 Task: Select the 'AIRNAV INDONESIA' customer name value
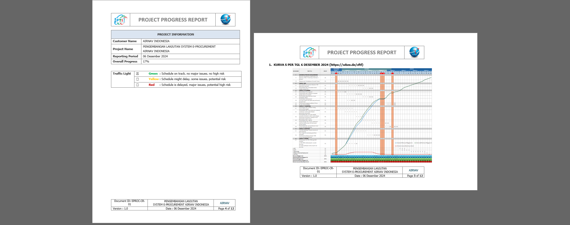156,41
